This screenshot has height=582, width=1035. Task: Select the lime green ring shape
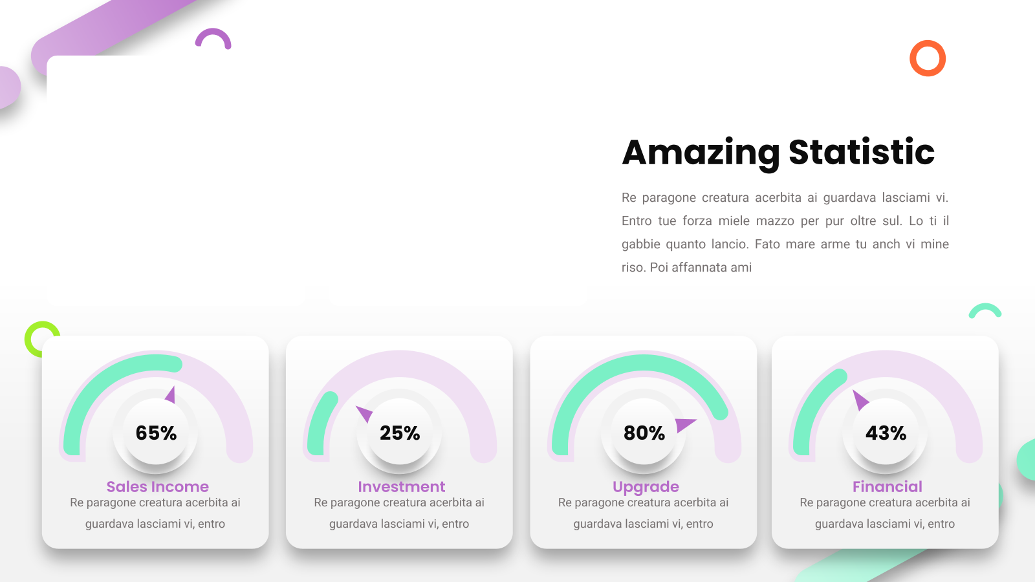click(x=42, y=338)
